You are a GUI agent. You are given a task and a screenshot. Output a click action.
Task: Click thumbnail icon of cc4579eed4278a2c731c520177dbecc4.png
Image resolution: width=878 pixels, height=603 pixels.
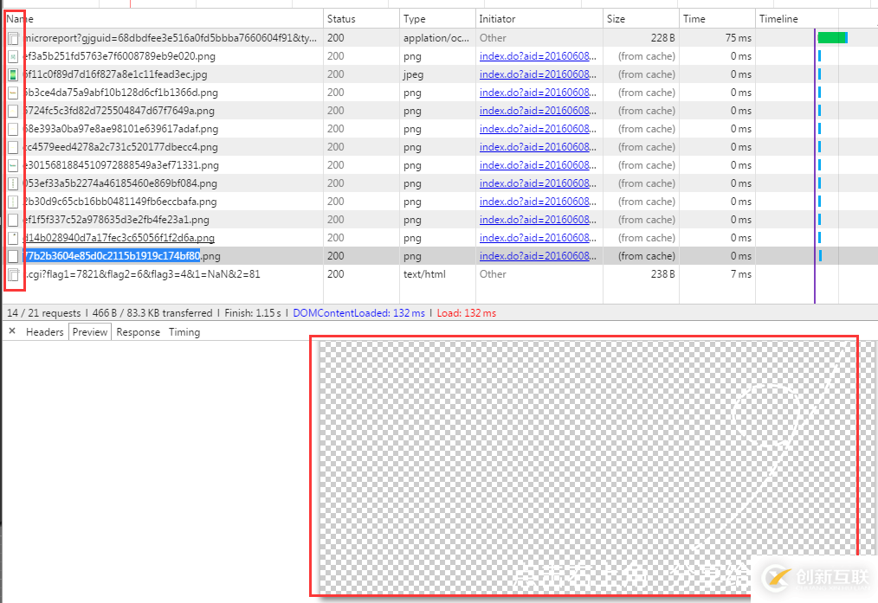point(14,147)
